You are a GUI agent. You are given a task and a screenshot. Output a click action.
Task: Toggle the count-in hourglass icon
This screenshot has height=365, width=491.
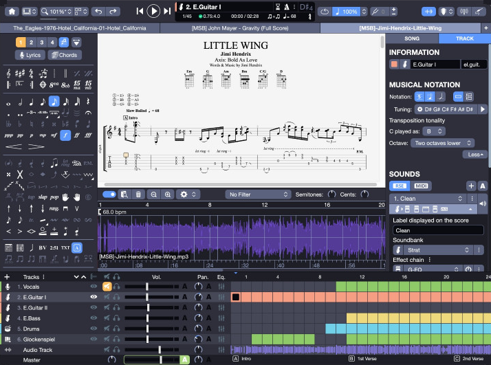pos(277,7)
